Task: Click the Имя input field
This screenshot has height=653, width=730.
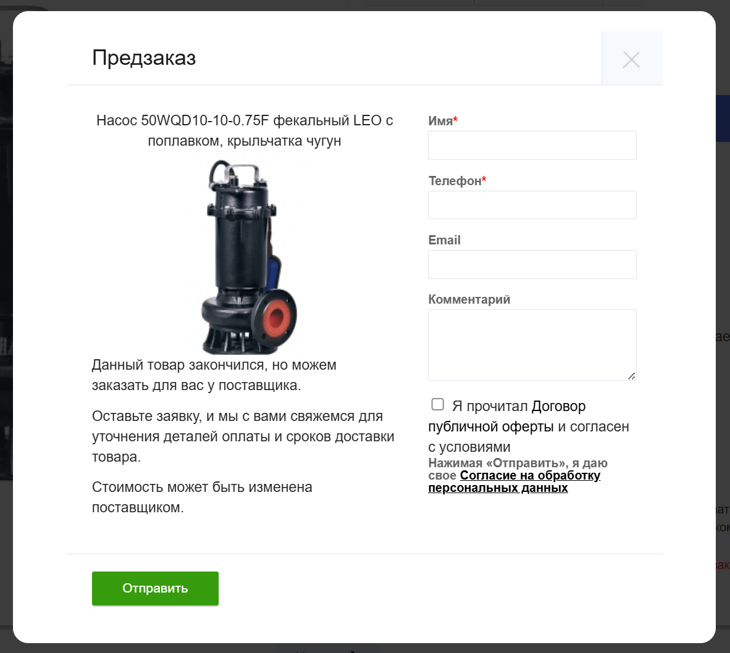Action: [532, 146]
